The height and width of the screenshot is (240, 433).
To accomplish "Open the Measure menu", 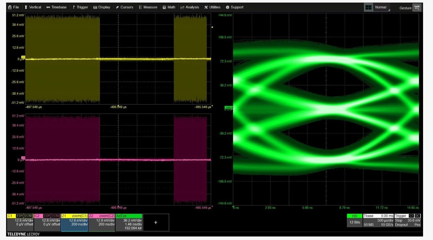I will point(148,7).
